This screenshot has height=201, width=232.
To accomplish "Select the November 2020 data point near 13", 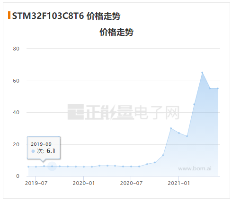I will 163,155.
